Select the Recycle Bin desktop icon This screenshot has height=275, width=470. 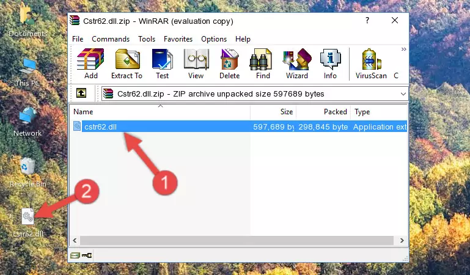tap(28, 172)
